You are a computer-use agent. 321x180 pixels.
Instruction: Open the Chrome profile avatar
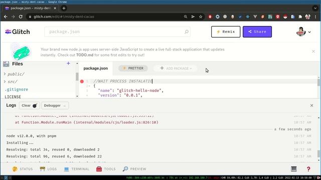coord(307,16)
